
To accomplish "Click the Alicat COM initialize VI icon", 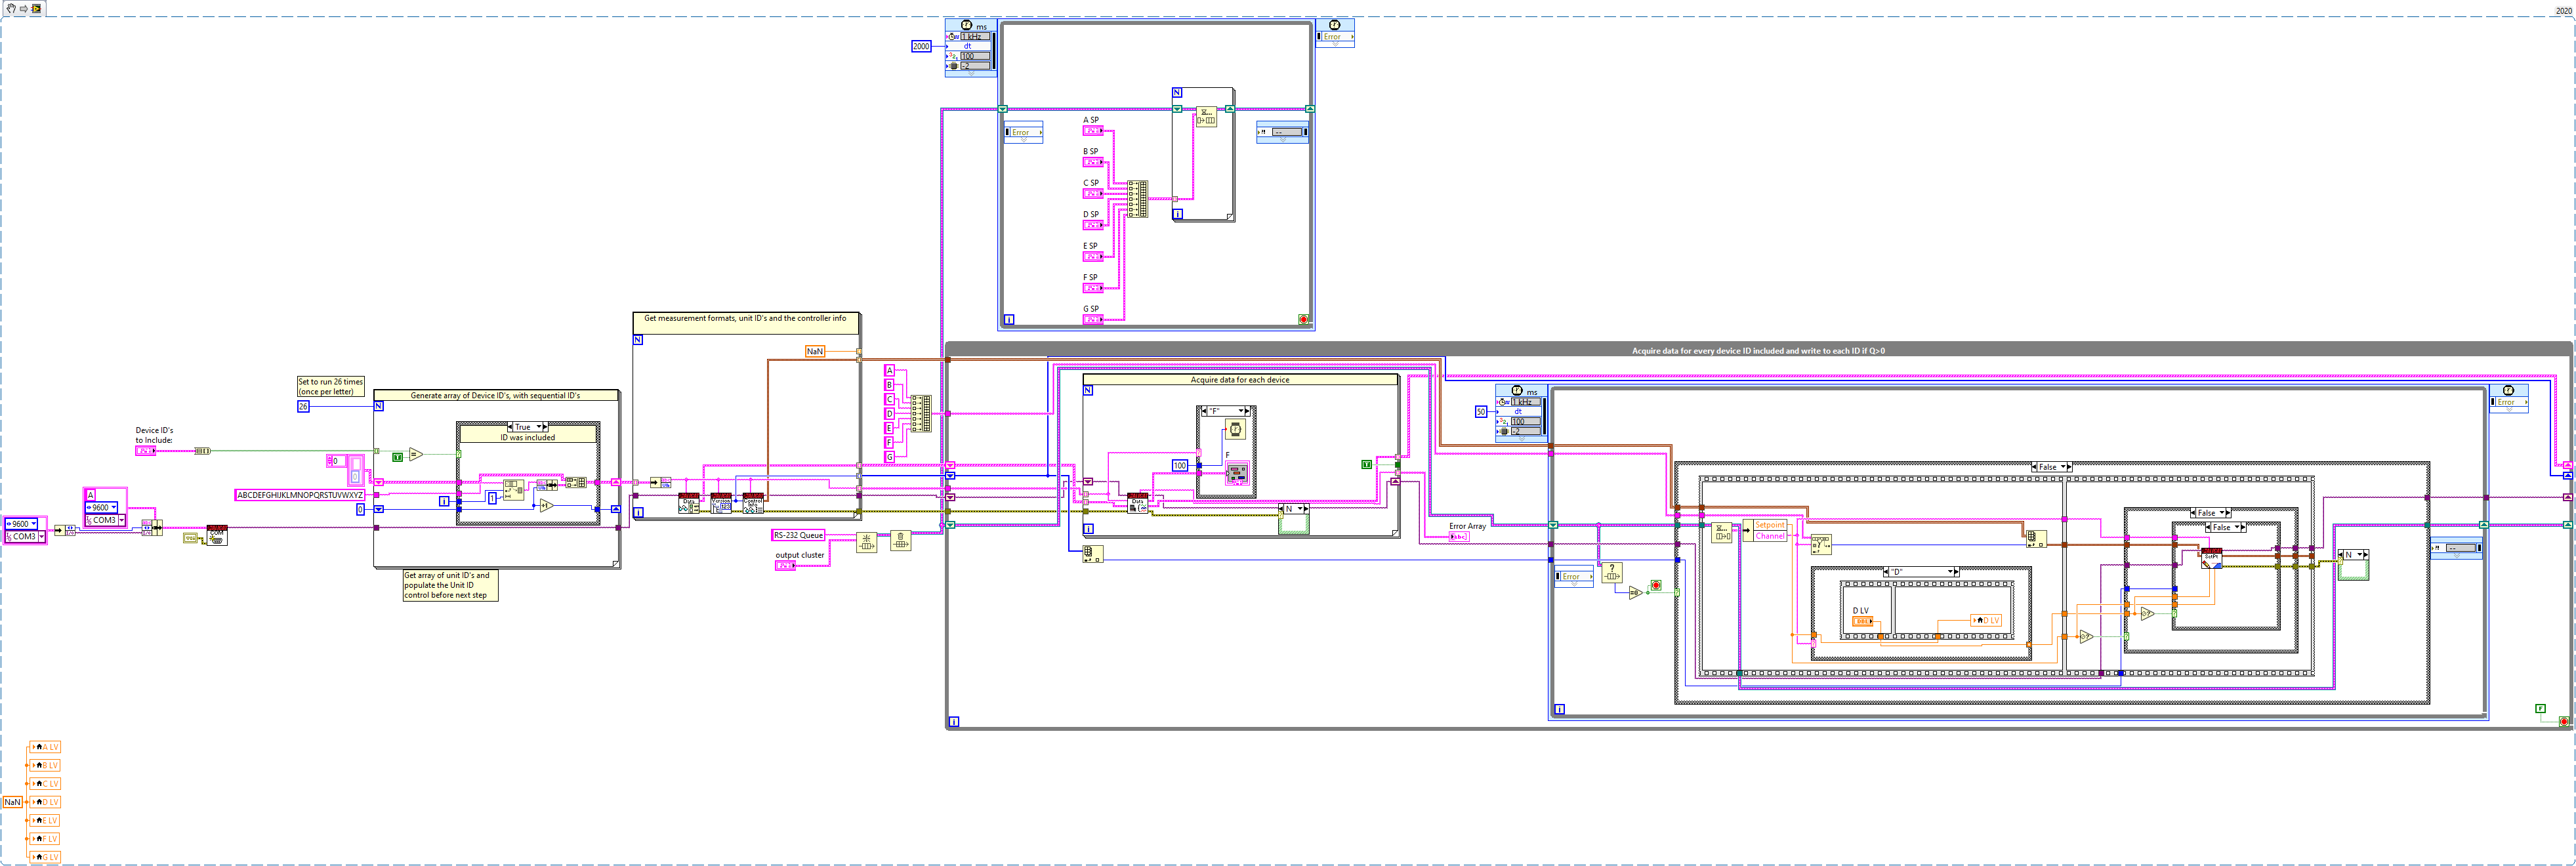I will coord(216,535).
